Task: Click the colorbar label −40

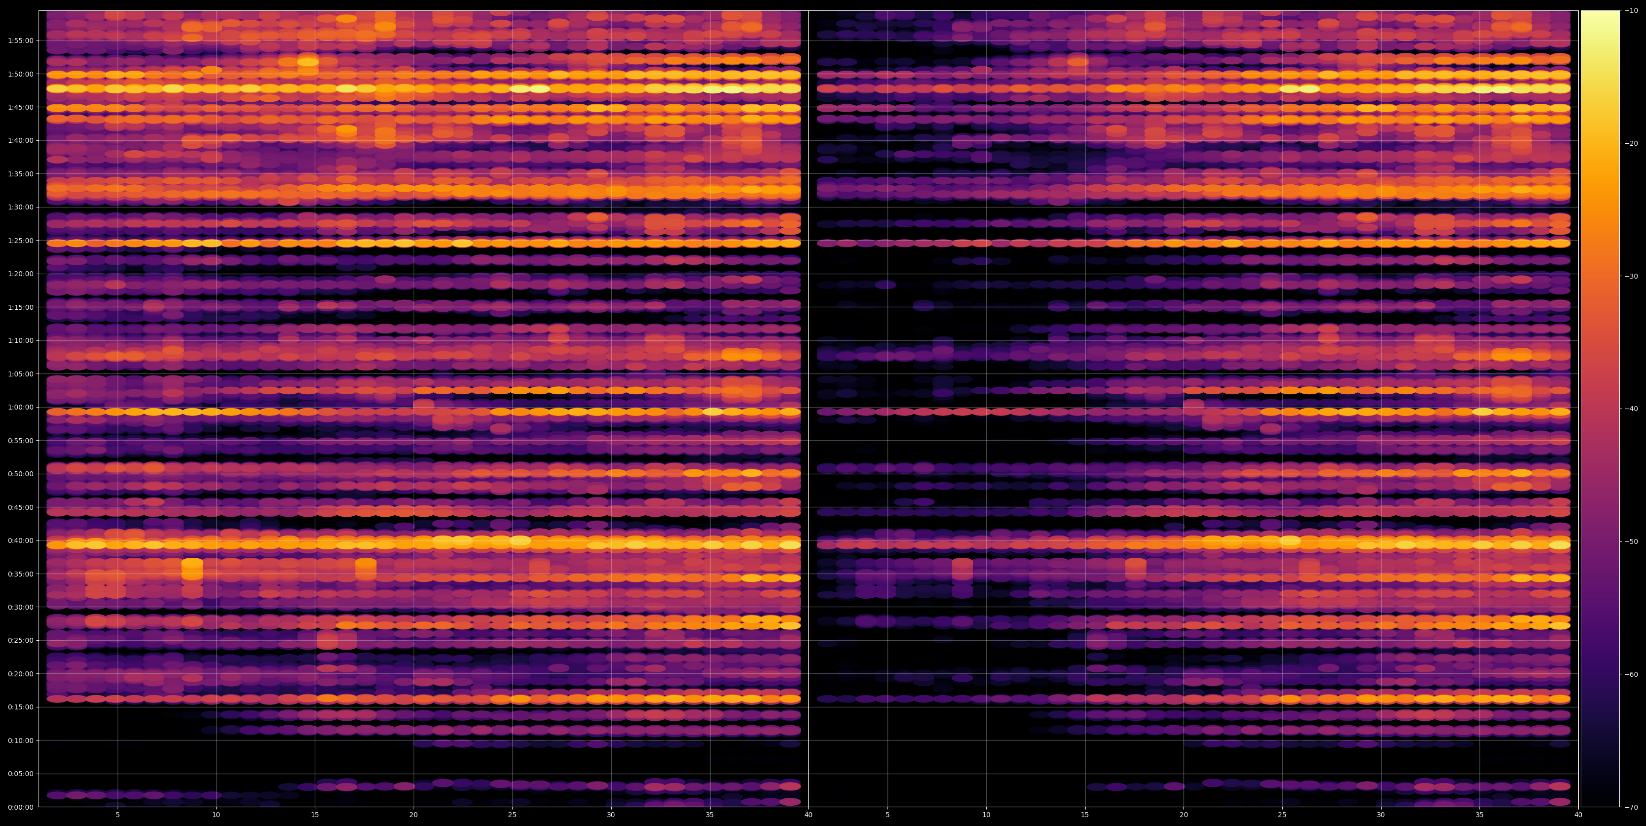Action: click(x=1631, y=409)
